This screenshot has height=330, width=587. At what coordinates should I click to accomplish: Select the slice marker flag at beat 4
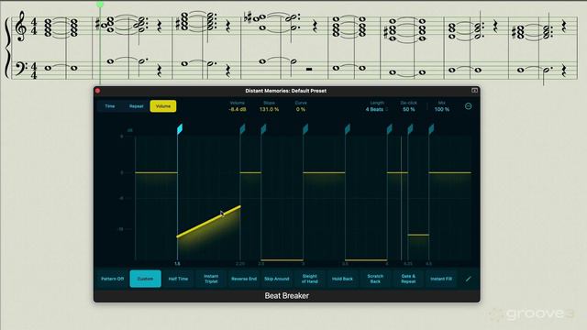pyautogui.click(x=389, y=129)
